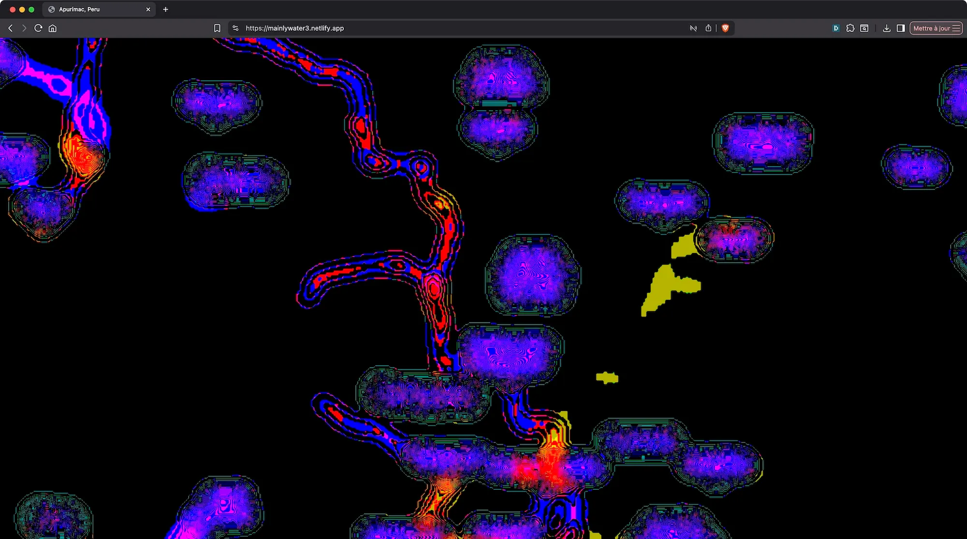The width and height of the screenshot is (967, 539).
Task: Open the hamburger main menu
Action: tap(956, 28)
